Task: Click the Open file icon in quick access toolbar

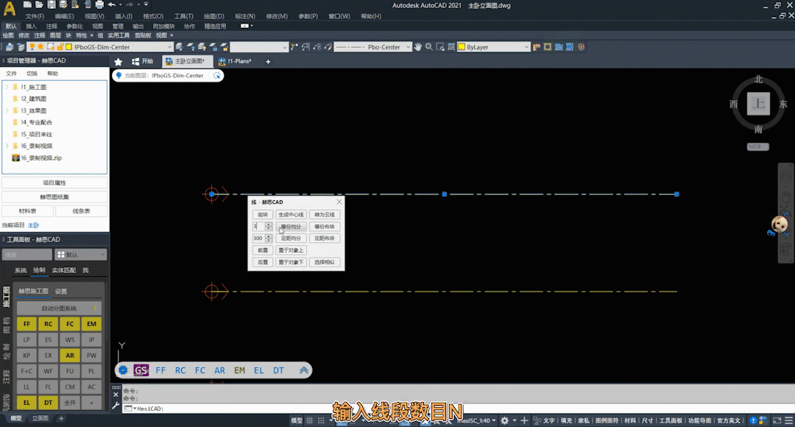Action: click(39, 4)
